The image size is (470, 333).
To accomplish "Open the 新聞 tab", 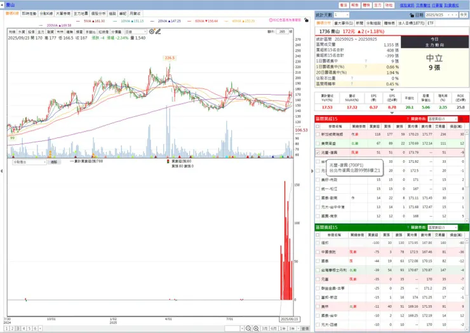I will (x=359, y=23).
